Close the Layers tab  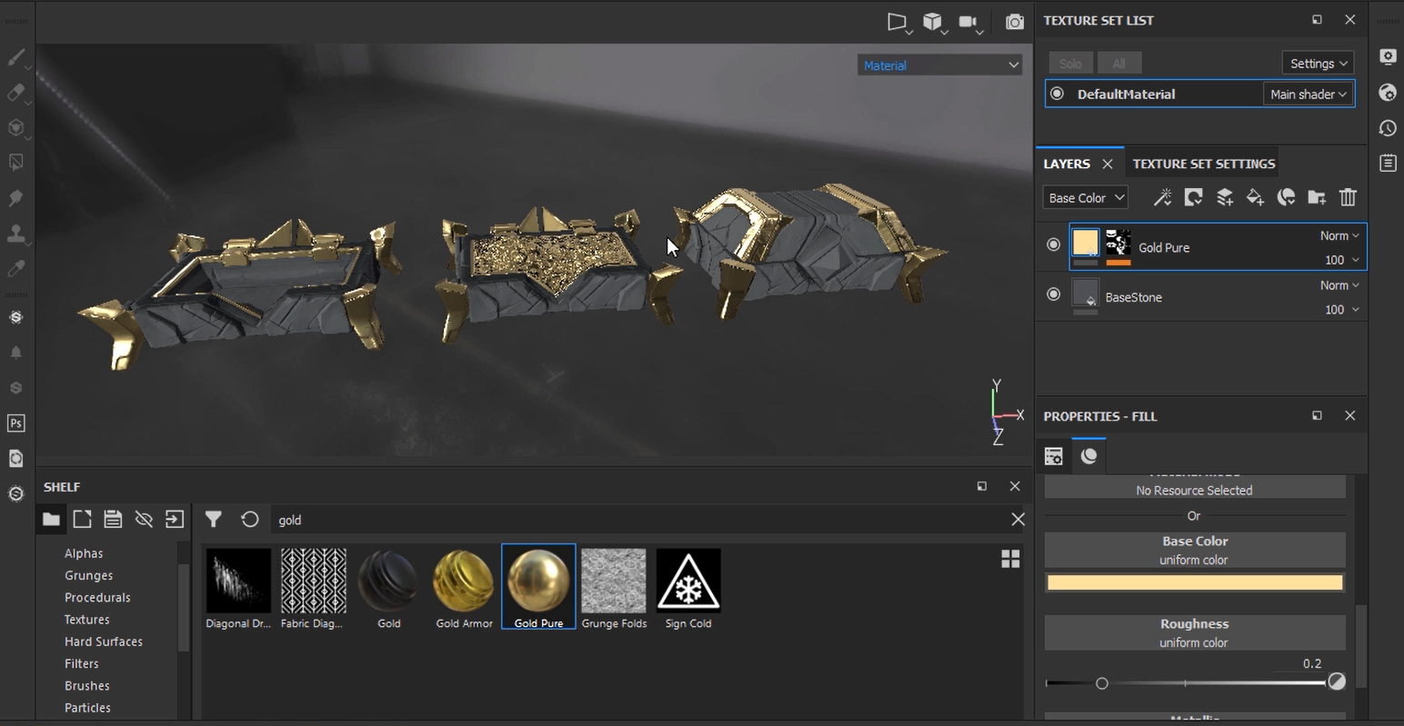(1107, 164)
